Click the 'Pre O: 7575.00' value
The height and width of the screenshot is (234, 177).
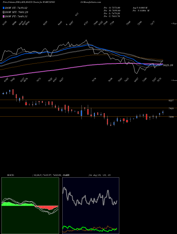(x=112, y=7)
